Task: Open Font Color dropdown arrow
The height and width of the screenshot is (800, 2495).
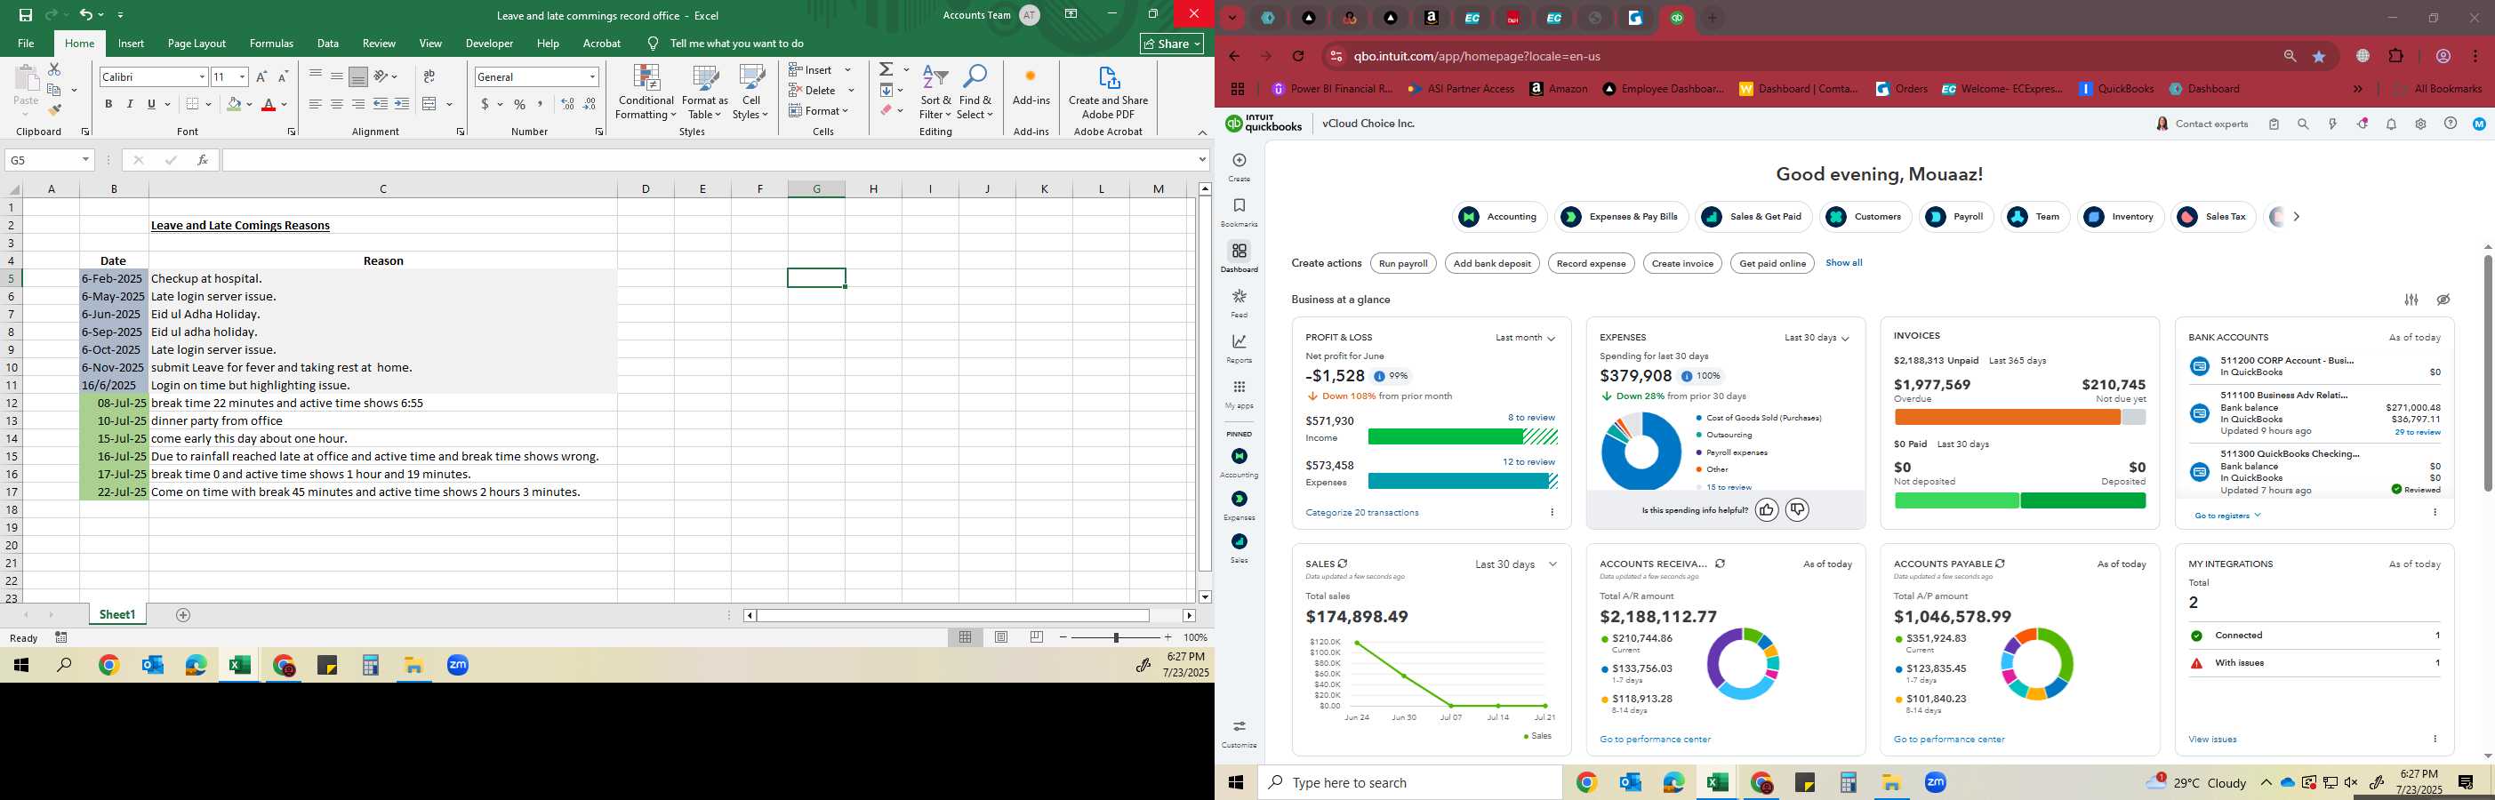Action: [x=285, y=105]
